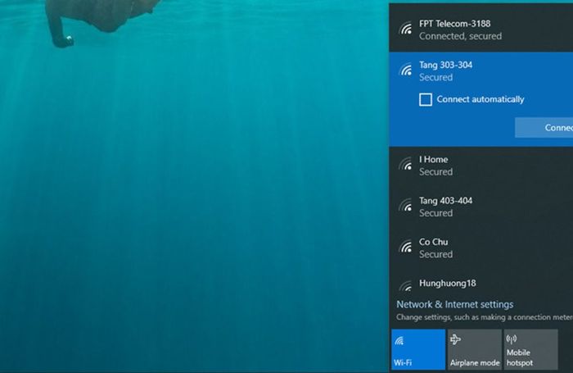Toggle the Mobile hotspot tile
Screen dimensions: 573x373
pos(530,349)
